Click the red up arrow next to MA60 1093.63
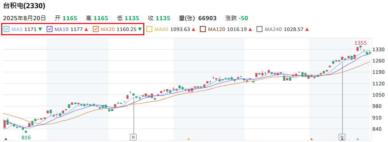Image resolution: width=388 pixels, height=142 pixels. 194,29
